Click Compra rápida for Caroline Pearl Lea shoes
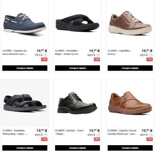The height and width of the screenshot is (154, 155). pyautogui.click(x=130, y=148)
